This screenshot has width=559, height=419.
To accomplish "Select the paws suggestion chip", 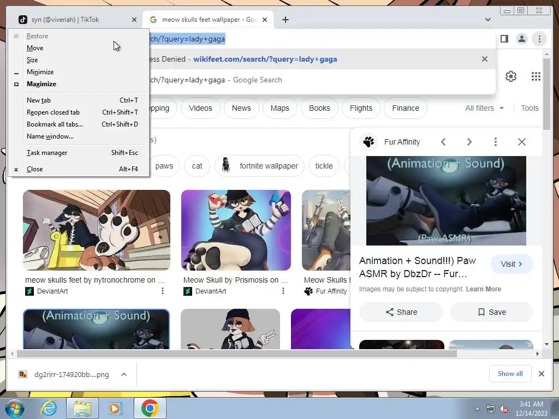I will pos(164,166).
